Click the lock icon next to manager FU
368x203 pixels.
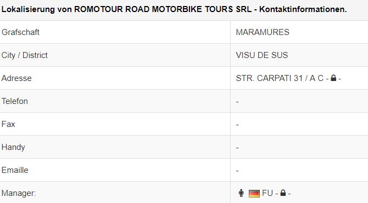tap(283, 193)
